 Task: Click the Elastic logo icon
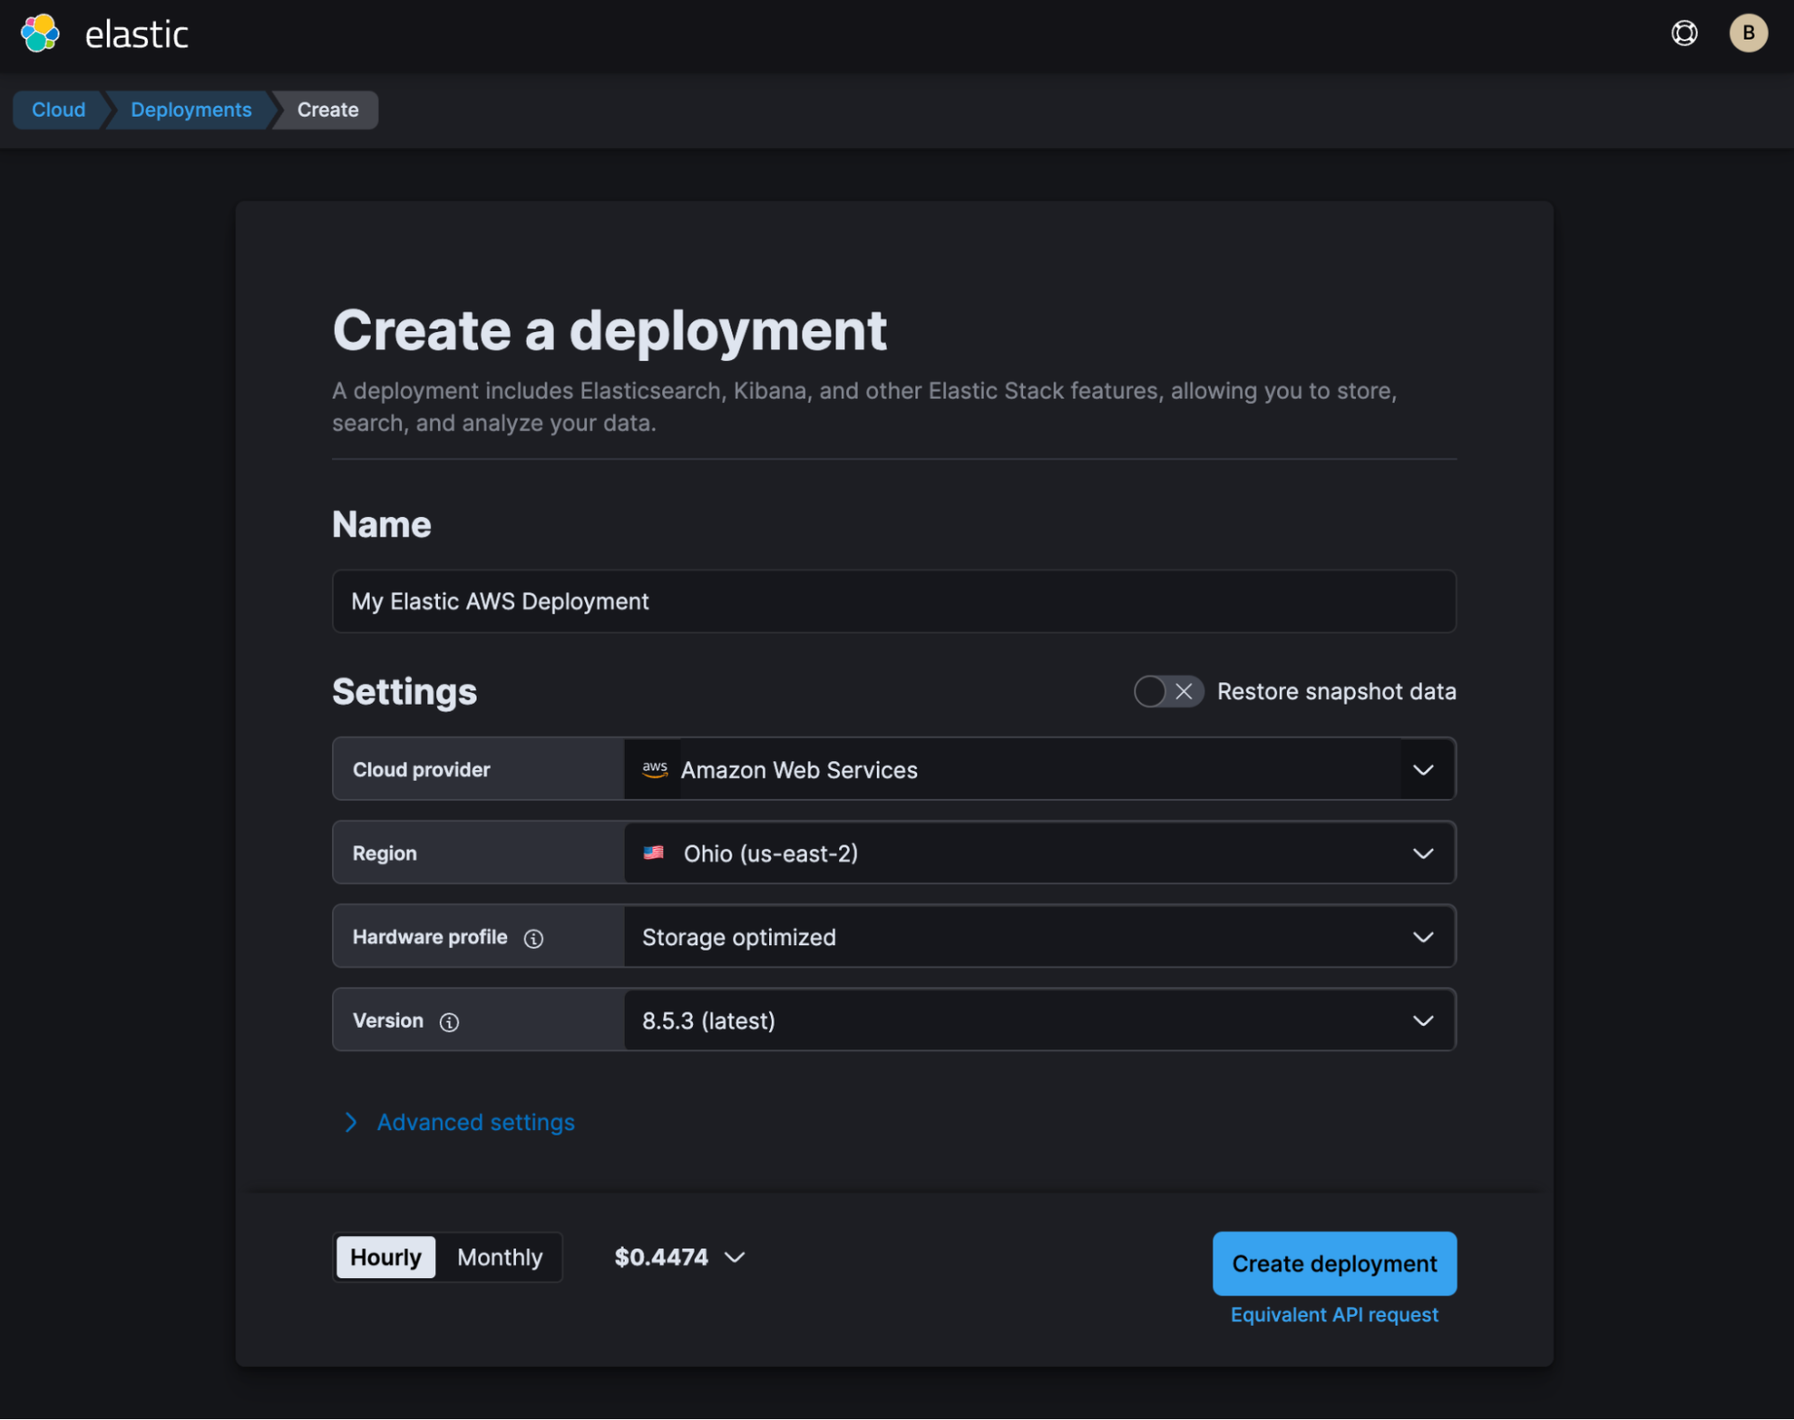pos(40,34)
